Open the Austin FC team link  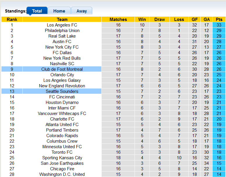coord(62,42)
